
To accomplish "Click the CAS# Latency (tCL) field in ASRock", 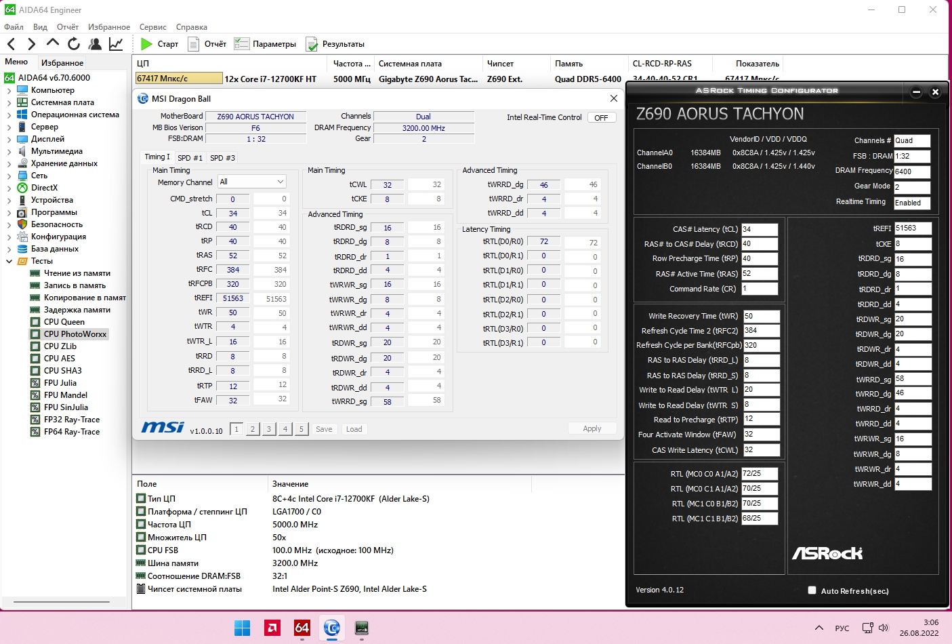I will (760, 229).
